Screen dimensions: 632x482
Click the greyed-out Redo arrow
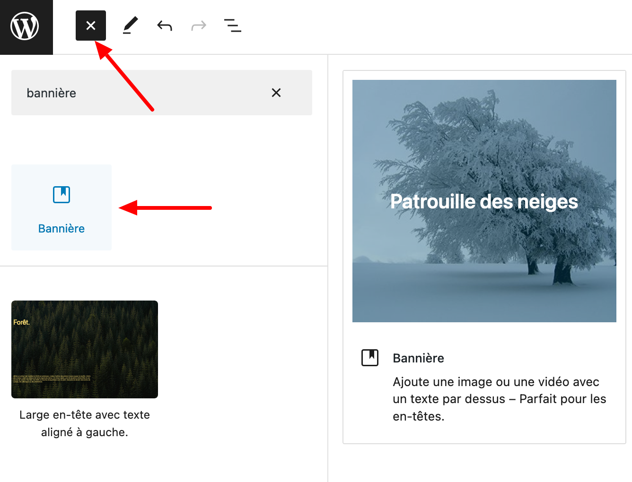(199, 26)
